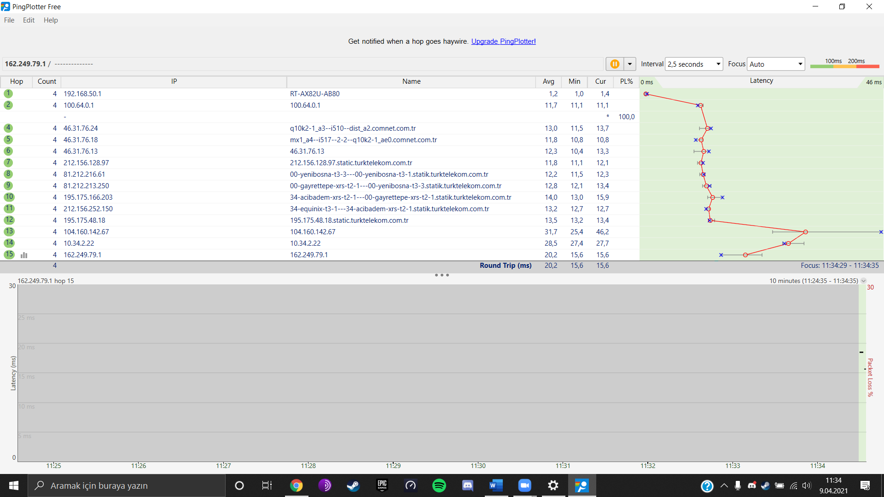884x497 pixels.
Task: Toggle the timeline graph icon on hop 15
Action: click(x=24, y=255)
